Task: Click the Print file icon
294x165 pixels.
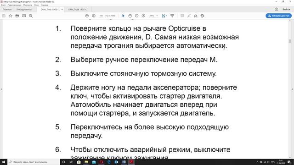Action: [x=17, y=16]
